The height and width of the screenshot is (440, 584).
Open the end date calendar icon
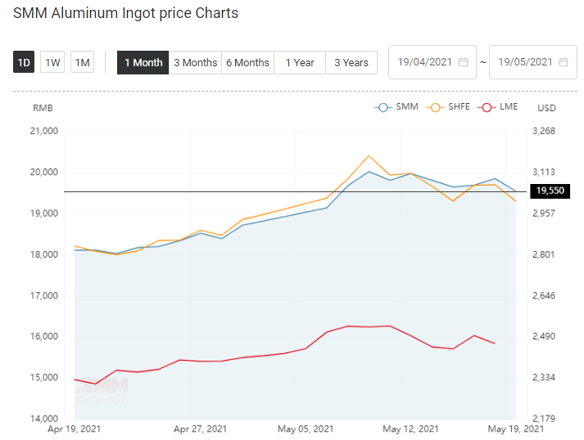564,62
